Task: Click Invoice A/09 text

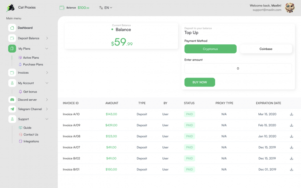Action: tap(72, 125)
